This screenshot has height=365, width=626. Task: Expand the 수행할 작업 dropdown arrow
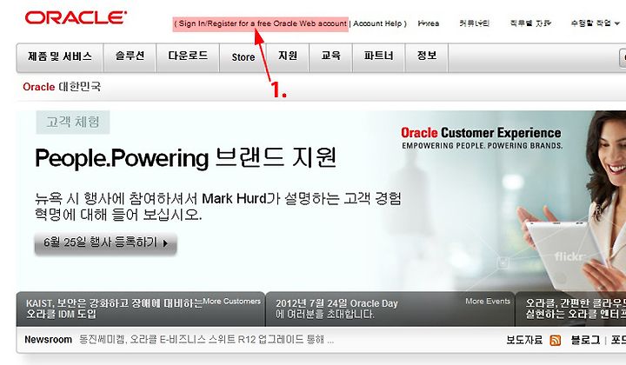tap(617, 23)
